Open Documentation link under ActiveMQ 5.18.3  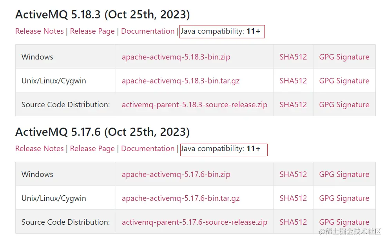[x=148, y=31]
